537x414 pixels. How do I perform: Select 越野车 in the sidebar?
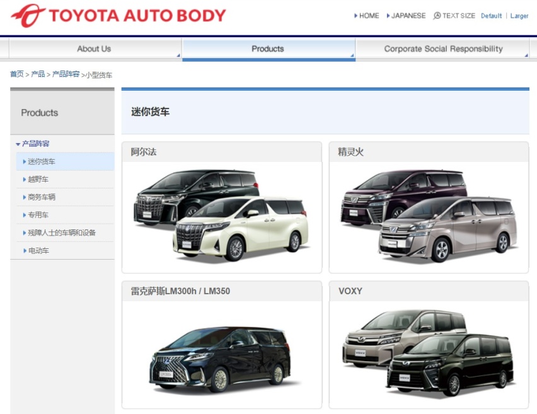tap(65, 180)
